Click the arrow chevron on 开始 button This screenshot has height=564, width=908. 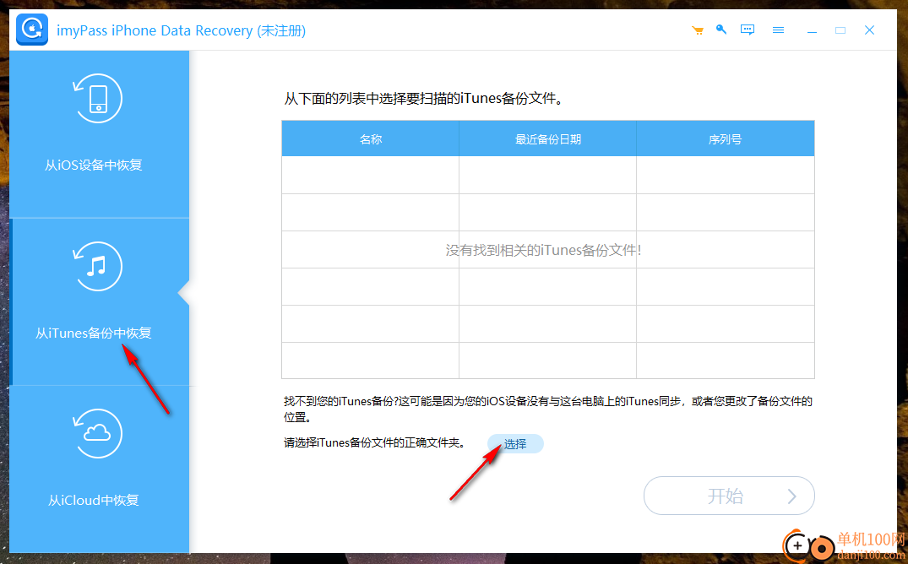click(x=792, y=496)
